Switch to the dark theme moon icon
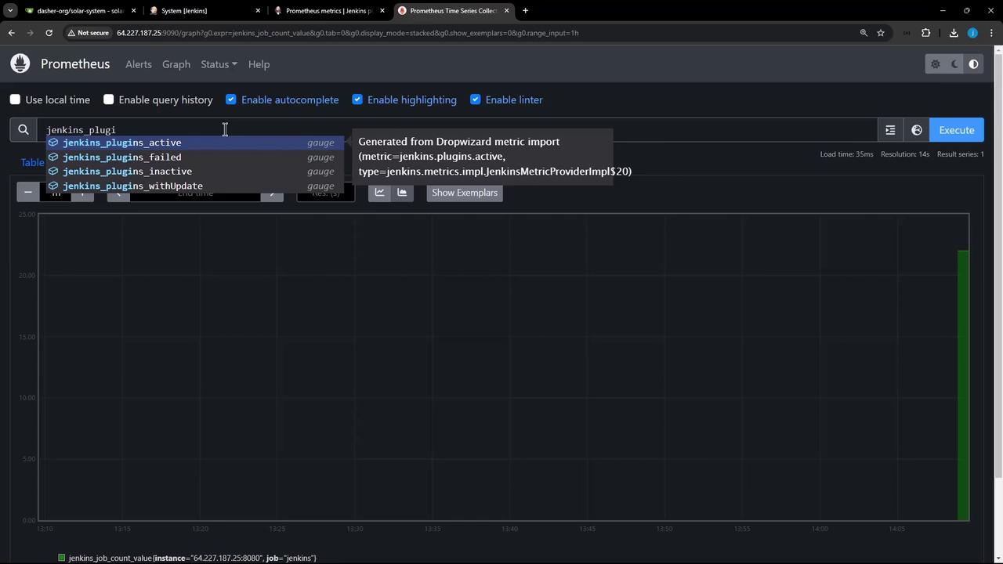This screenshot has height=564, width=1003. [954, 64]
